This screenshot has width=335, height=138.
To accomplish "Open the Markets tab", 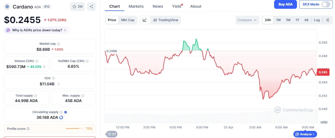I will pyautogui.click(x=136, y=6).
